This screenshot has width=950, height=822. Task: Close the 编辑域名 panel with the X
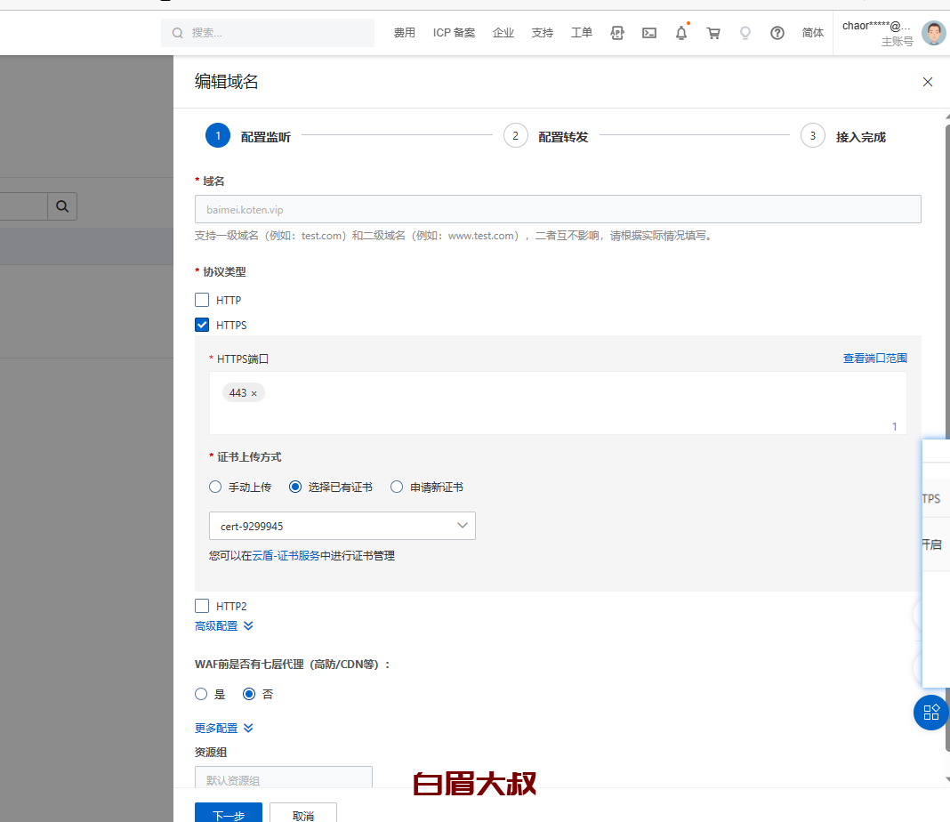(928, 82)
